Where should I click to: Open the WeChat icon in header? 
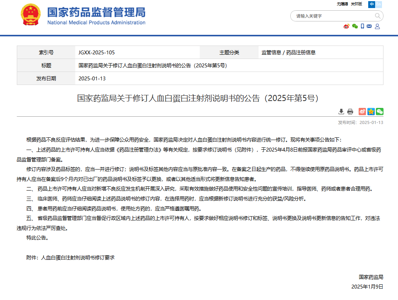click(x=355, y=26)
